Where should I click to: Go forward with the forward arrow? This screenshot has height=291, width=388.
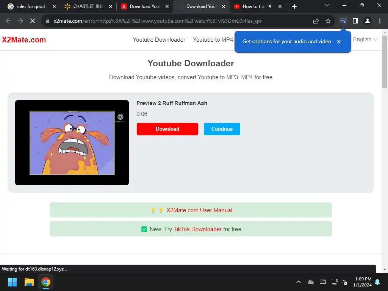[20, 21]
